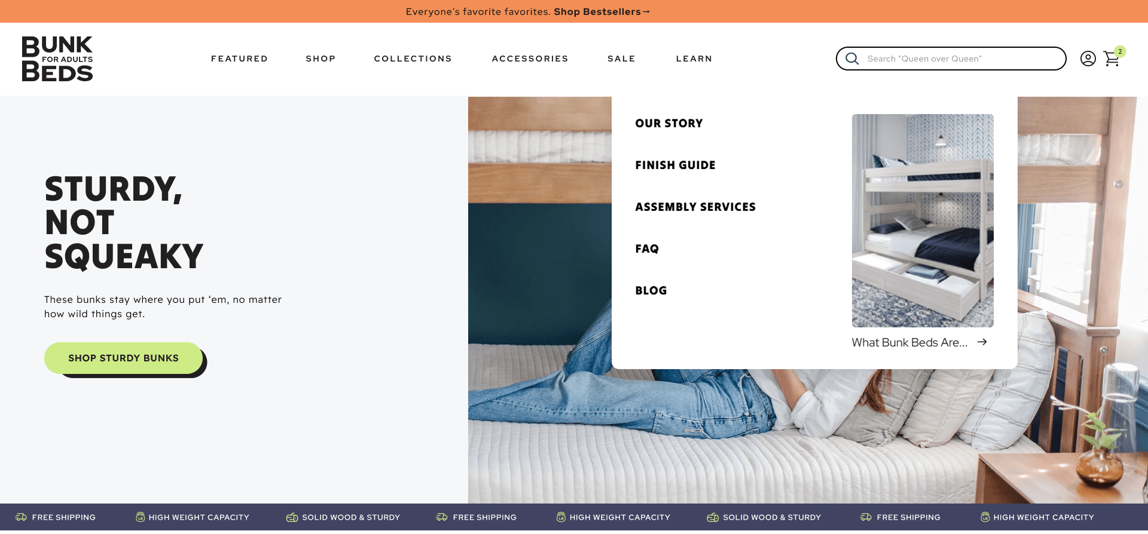
Task: Open the shopping cart icon
Action: click(1112, 59)
